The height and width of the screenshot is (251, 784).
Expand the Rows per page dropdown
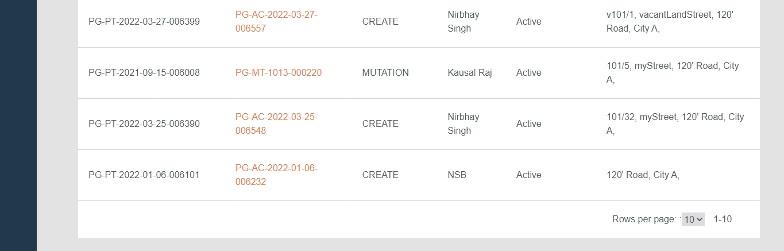click(x=693, y=219)
